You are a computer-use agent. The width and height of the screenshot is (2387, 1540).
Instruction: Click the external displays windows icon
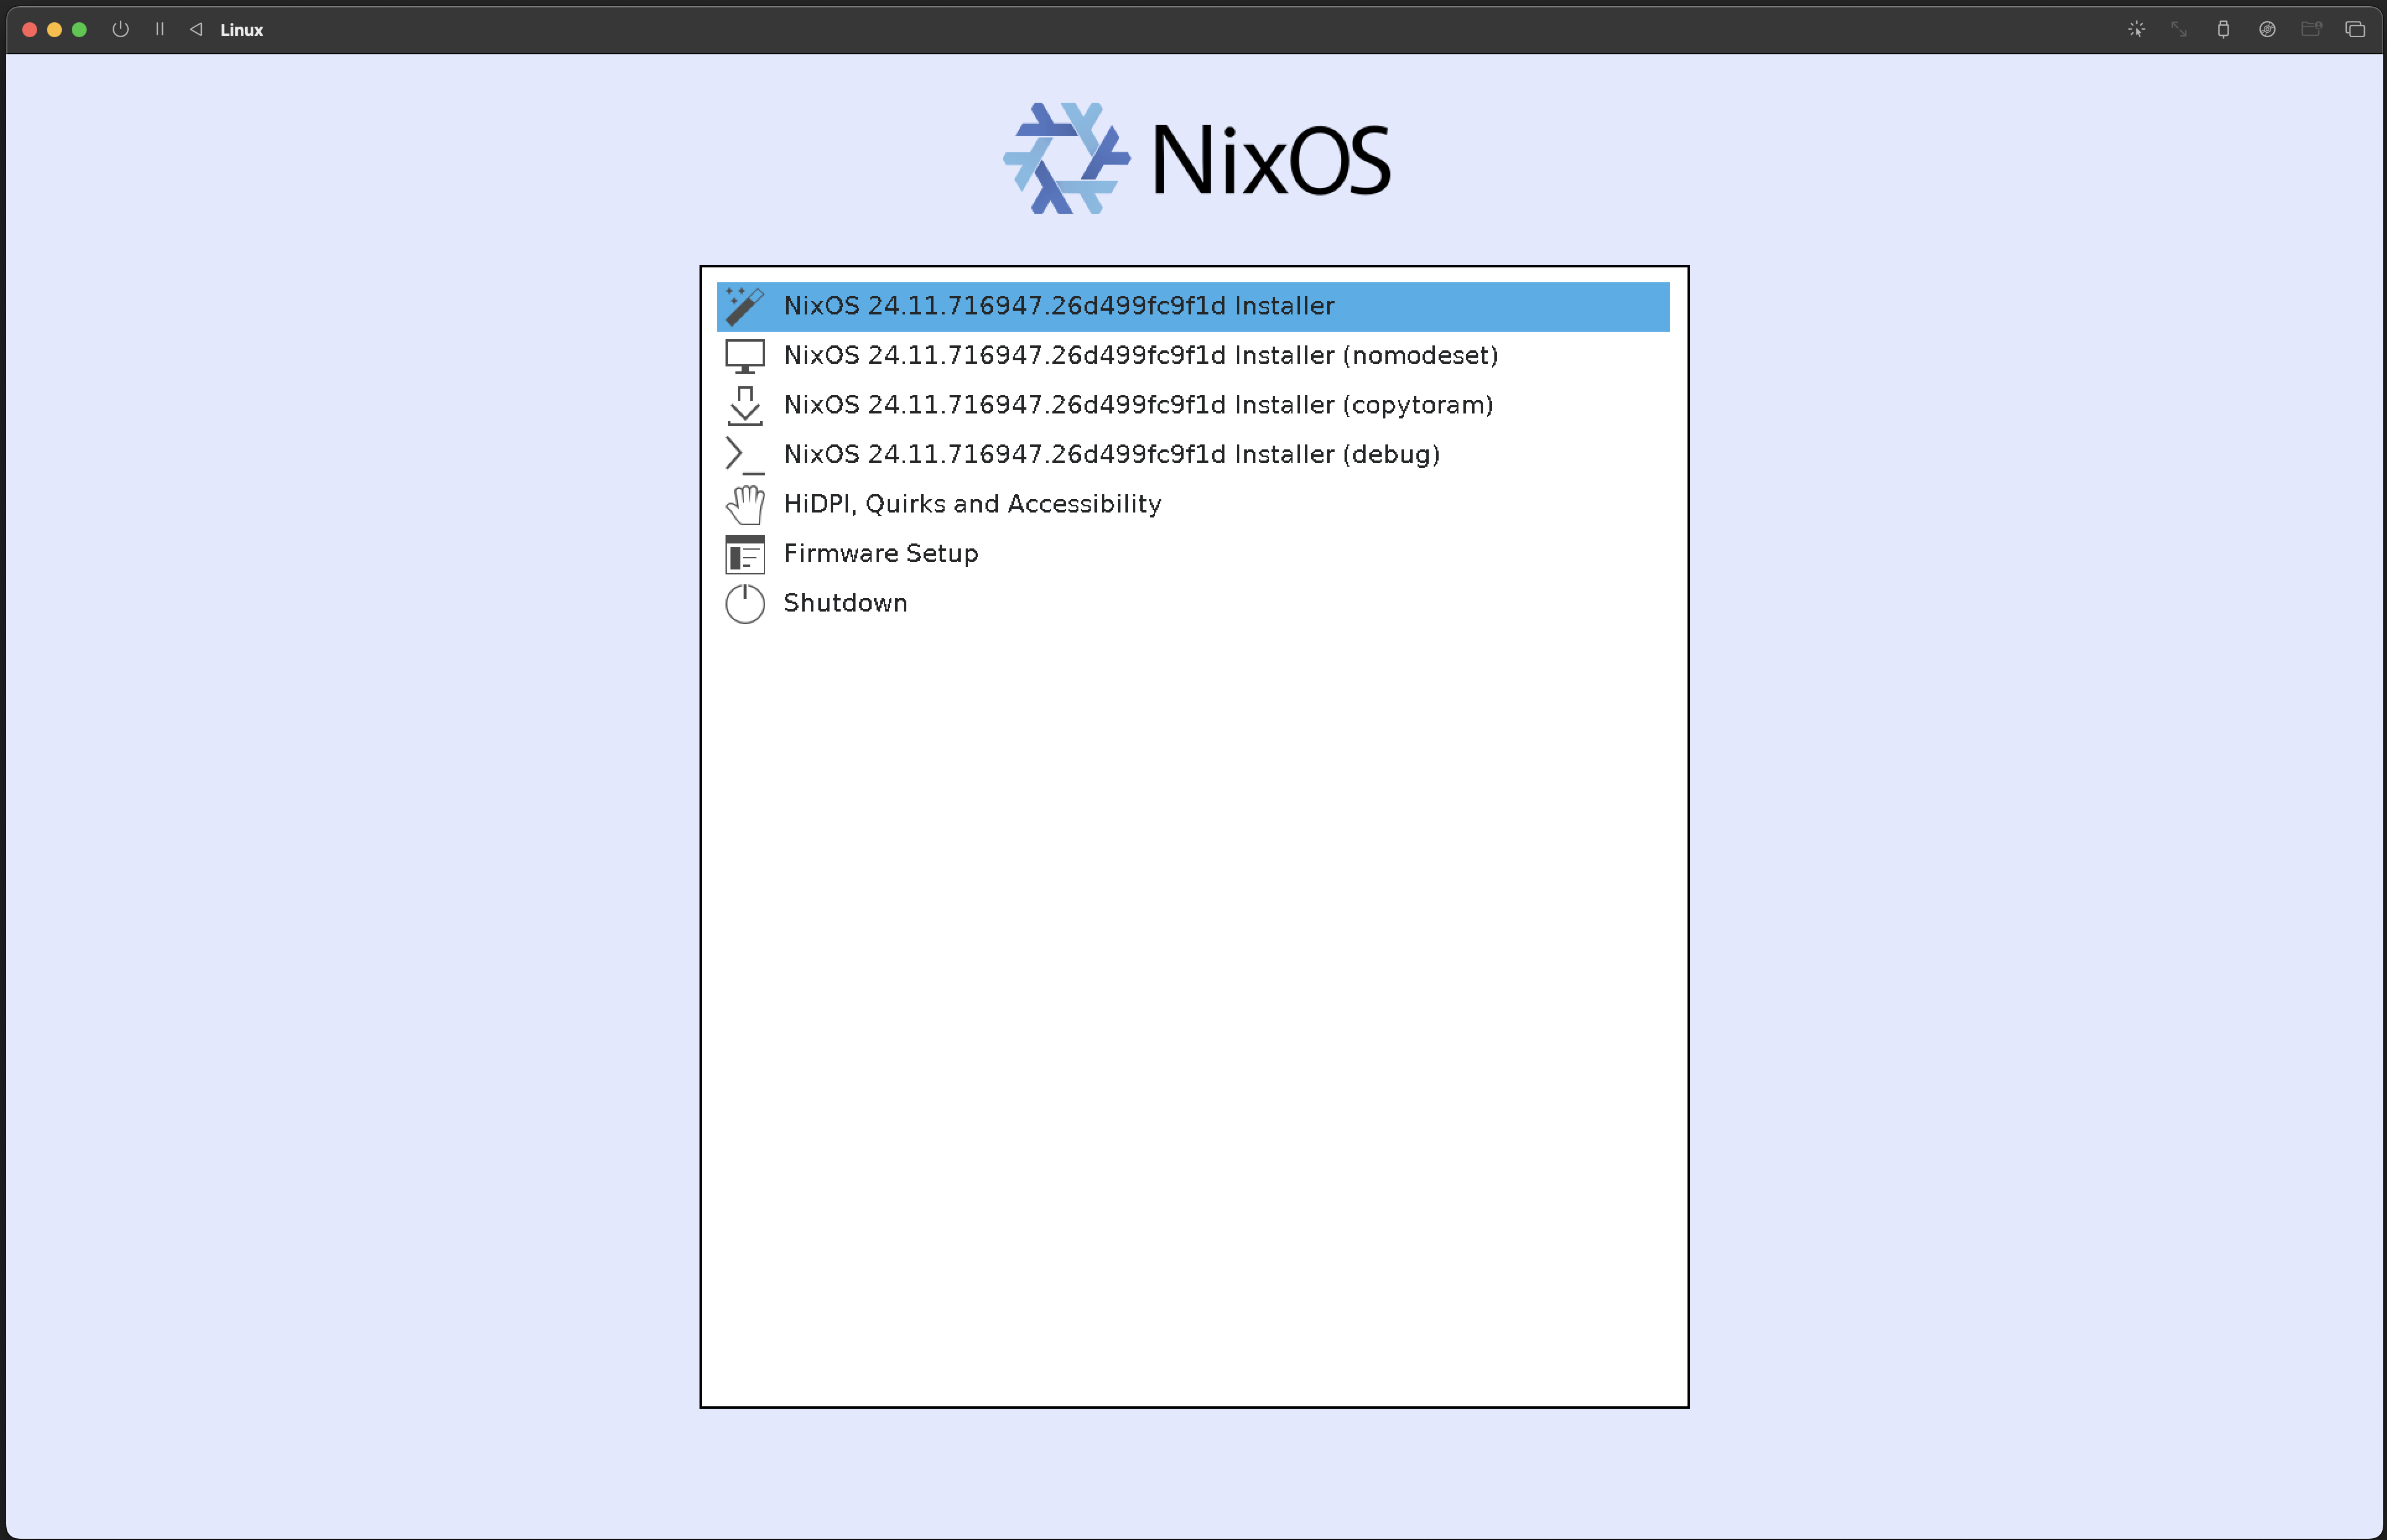pyautogui.click(x=2356, y=29)
